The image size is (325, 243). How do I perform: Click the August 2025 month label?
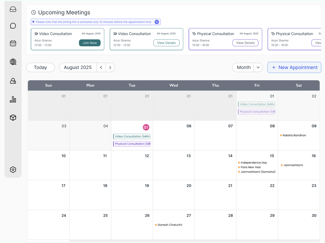(78, 67)
